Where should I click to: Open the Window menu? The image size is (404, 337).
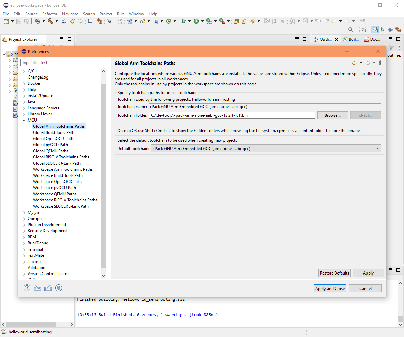pos(136,14)
